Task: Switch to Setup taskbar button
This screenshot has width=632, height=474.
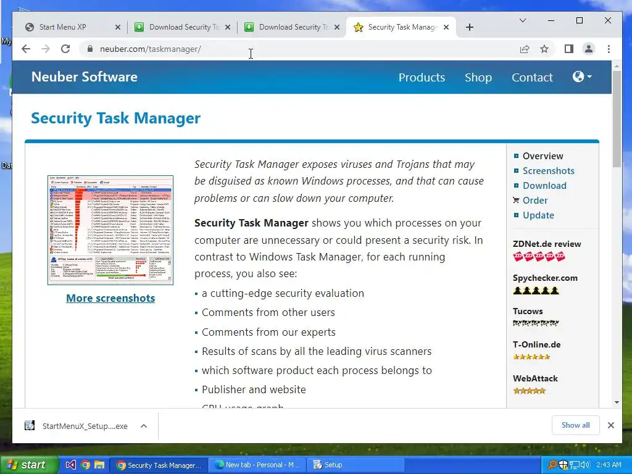Action: [x=355, y=465]
